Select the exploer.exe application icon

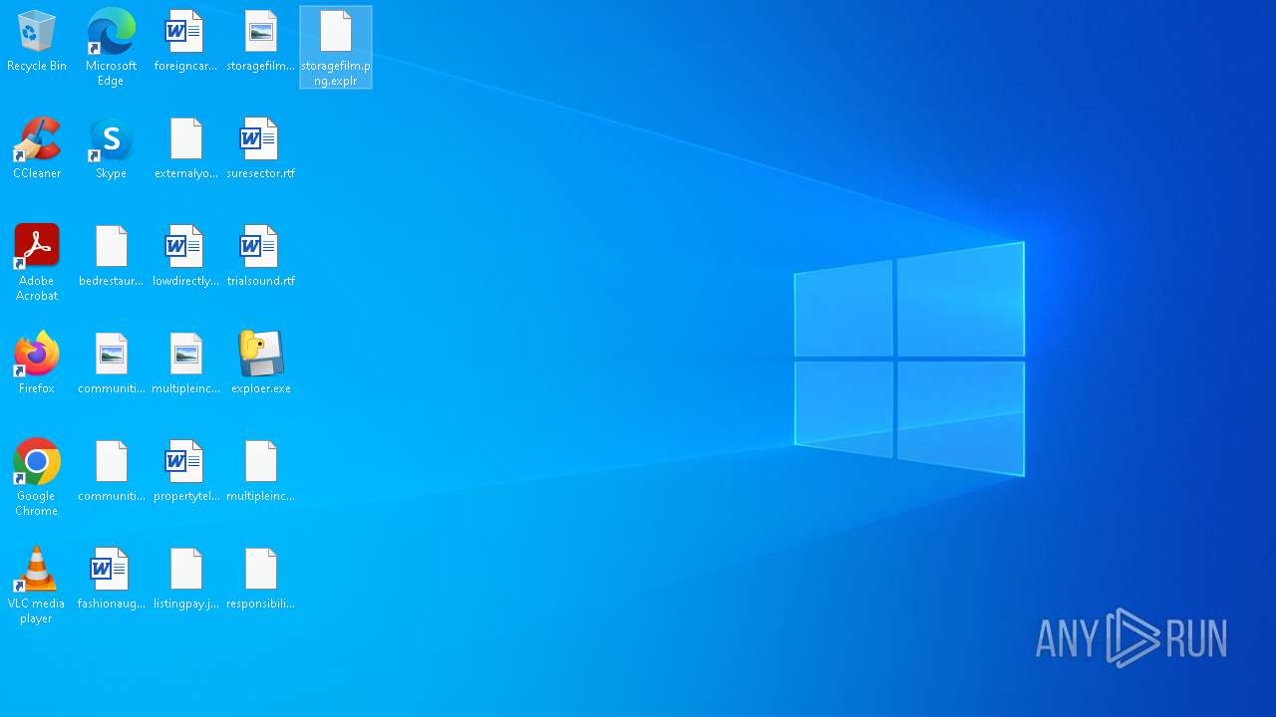point(260,364)
